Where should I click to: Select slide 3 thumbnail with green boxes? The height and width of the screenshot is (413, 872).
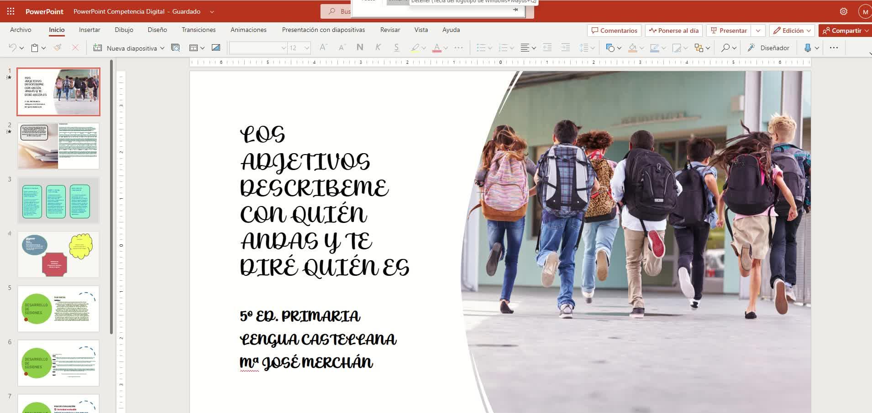(58, 201)
